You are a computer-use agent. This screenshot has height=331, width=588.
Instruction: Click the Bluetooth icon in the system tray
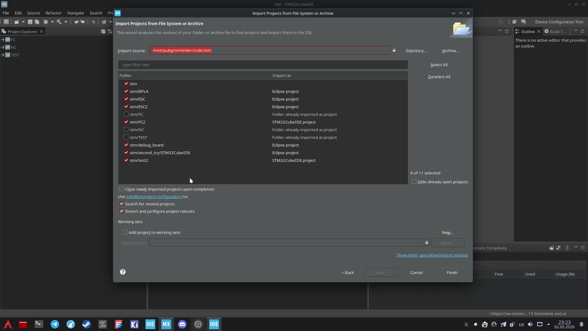[582, 324]
